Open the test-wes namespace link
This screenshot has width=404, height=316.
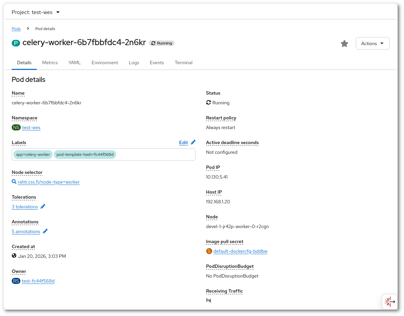tap(31, 127)
